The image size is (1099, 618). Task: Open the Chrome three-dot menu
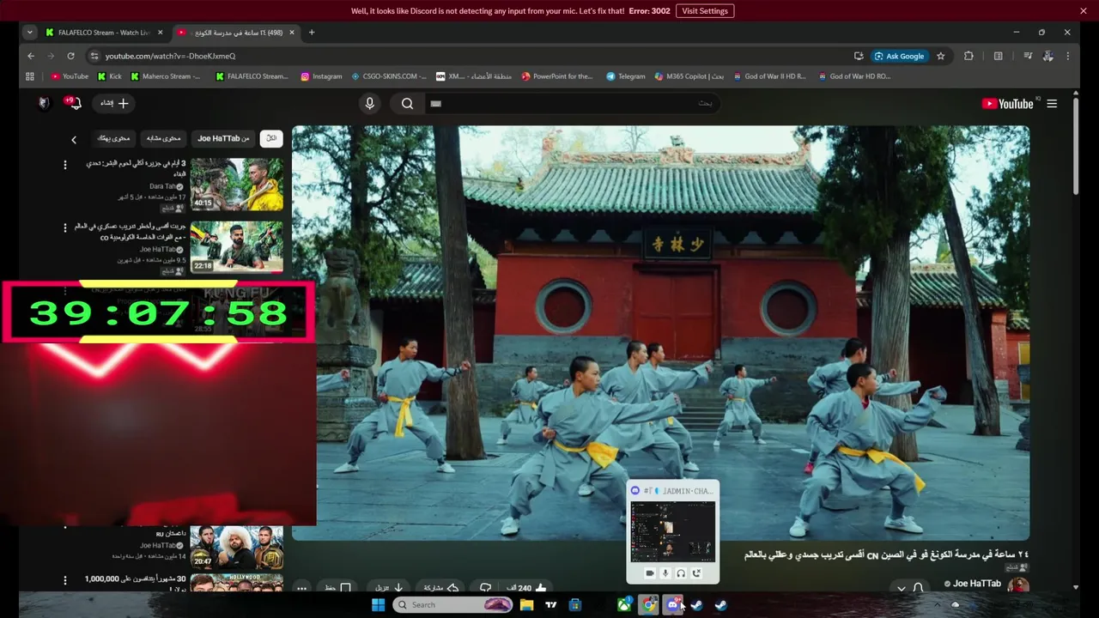[x=1068, y=56]
